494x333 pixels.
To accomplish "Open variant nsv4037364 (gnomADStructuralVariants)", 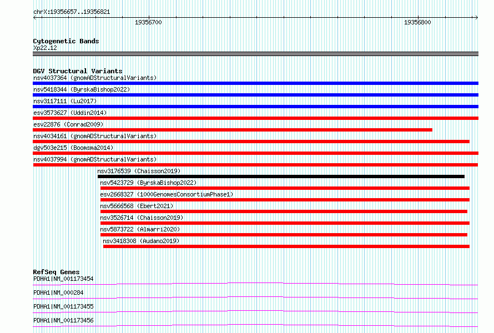I will tap(95, 78).
